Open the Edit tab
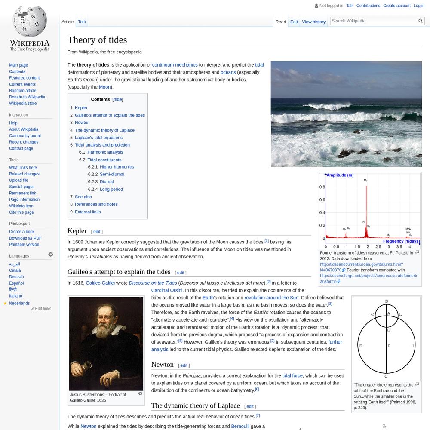The width and height of the screenshot is (430, 430). [x=294, y=21]
